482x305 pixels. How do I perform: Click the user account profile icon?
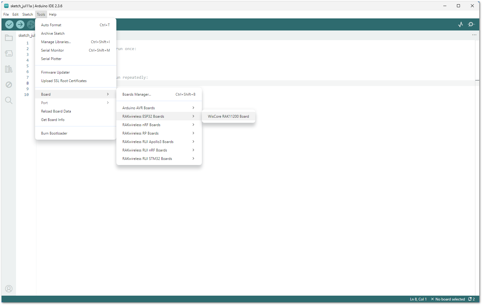click(x=9, y=289)
